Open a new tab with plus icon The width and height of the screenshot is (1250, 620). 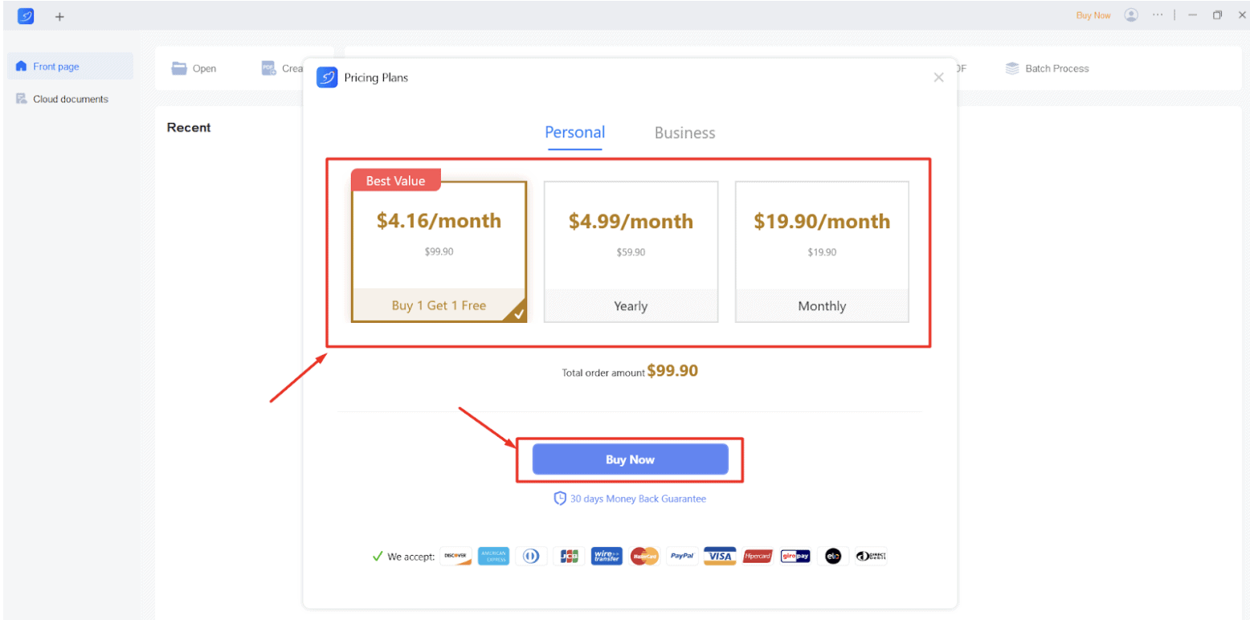59,16
